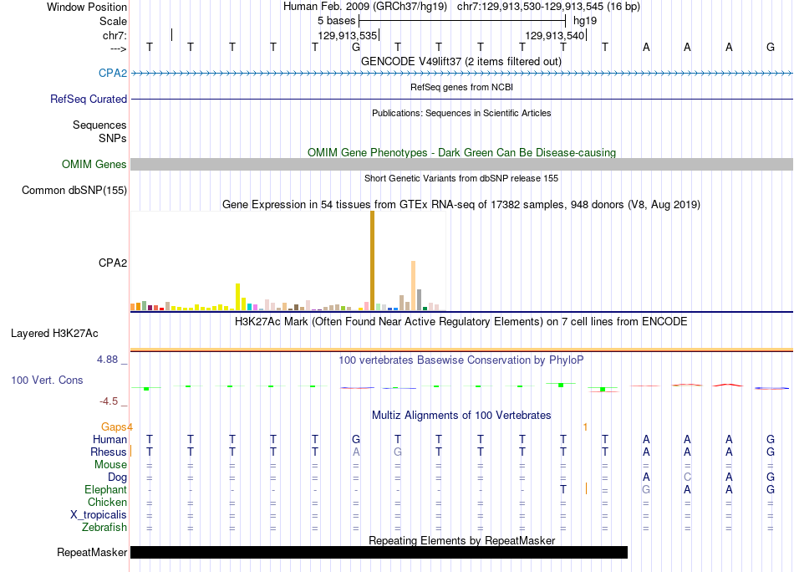Image resolution: width=794 pixels, height=572 pixels.
Task: Click the Scale label on the left
Action: [x=113, y=21]
